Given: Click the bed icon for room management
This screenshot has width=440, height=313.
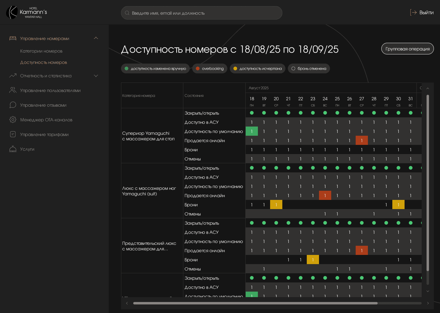Looking at the screenshot, I should pyautogui.click(x=13, y=38).
